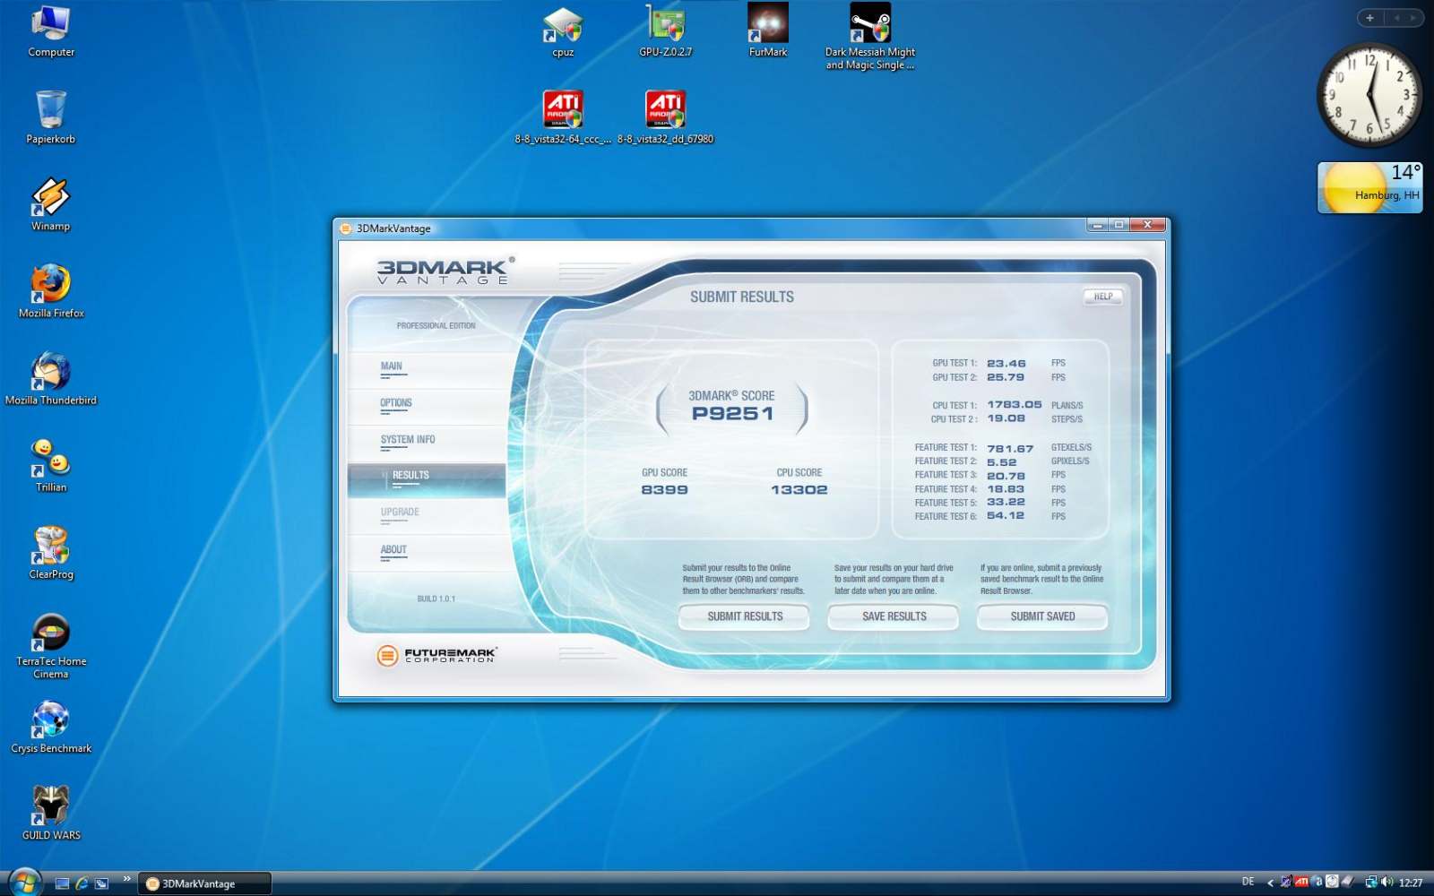Open the SYSTEM INFO section
Image resolution: width=1434 pixels, height=896 pixels.
[x=408, y=440]
